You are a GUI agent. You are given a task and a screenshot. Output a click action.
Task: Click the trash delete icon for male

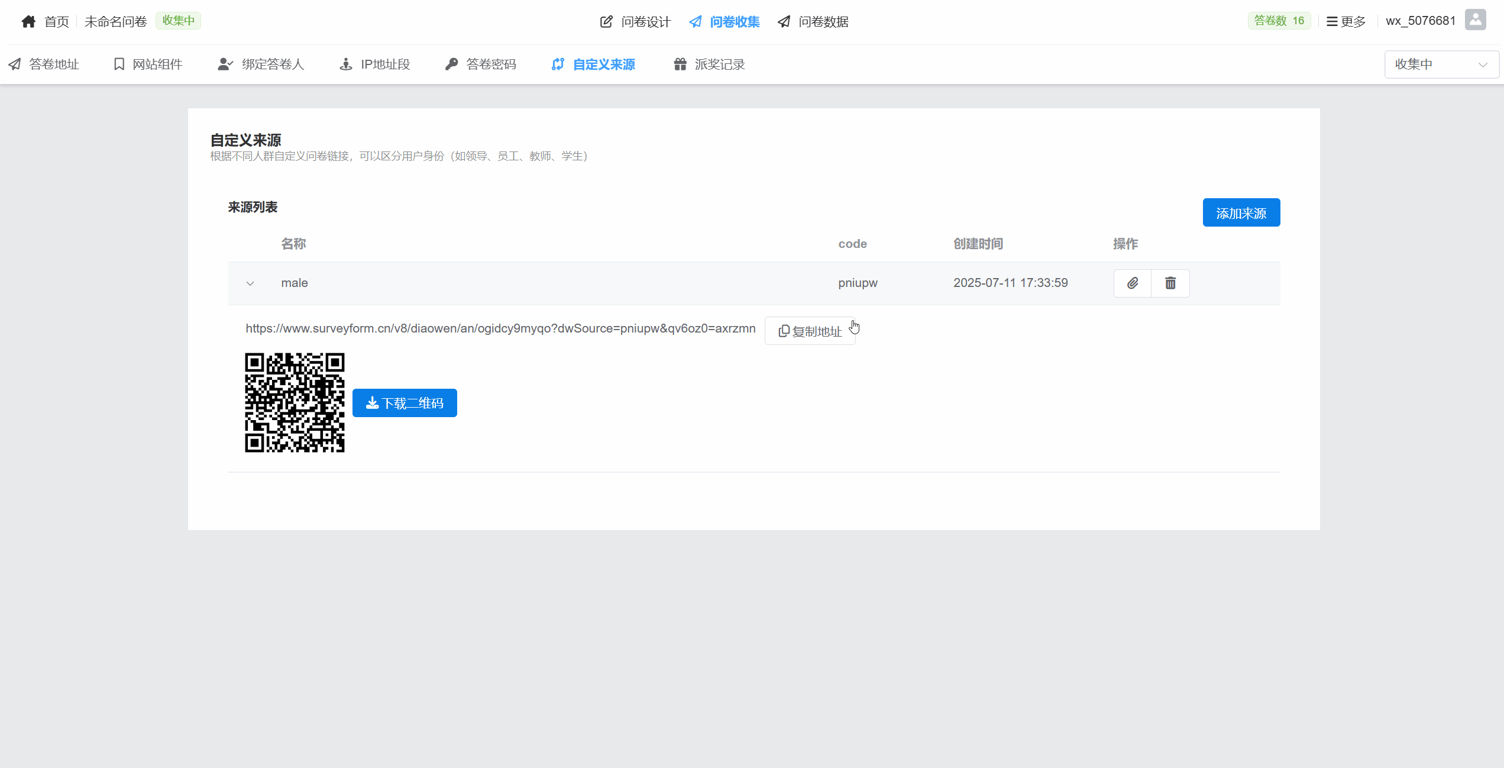pyautogui.click(x=1170, y=283)
